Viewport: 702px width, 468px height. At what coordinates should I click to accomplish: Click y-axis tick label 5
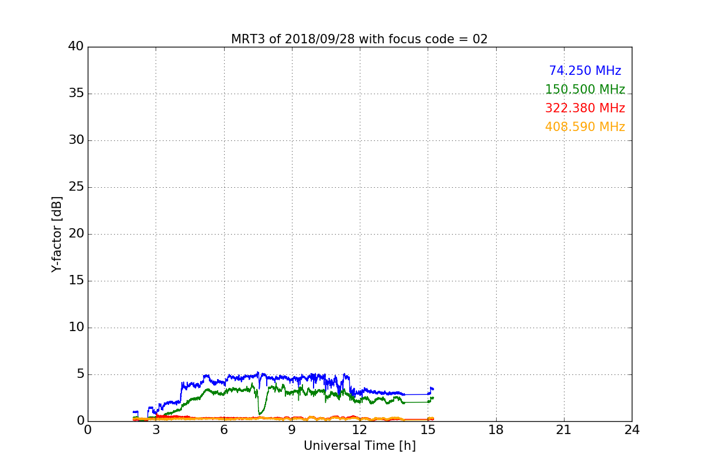(80, 374)
